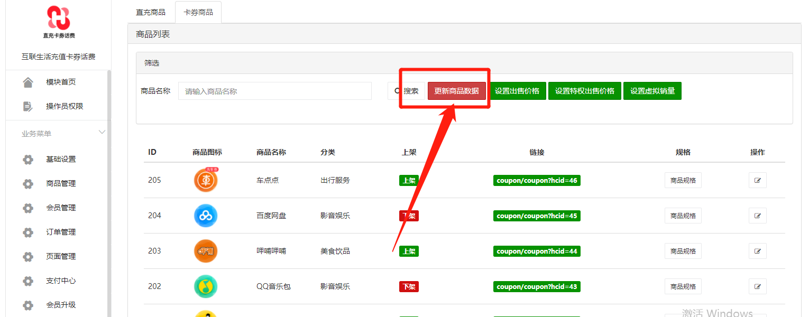Viewport: 809px width, 317px height.
Task: Open 支付中心 menu item
Action: point(61,281)
